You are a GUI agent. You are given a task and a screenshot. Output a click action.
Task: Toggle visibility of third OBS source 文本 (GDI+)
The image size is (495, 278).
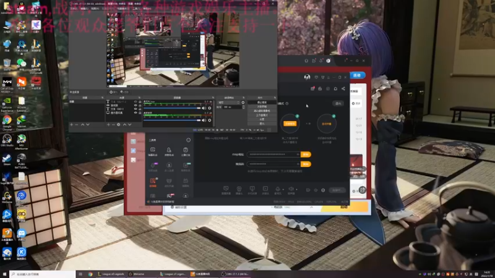point(136,109)
